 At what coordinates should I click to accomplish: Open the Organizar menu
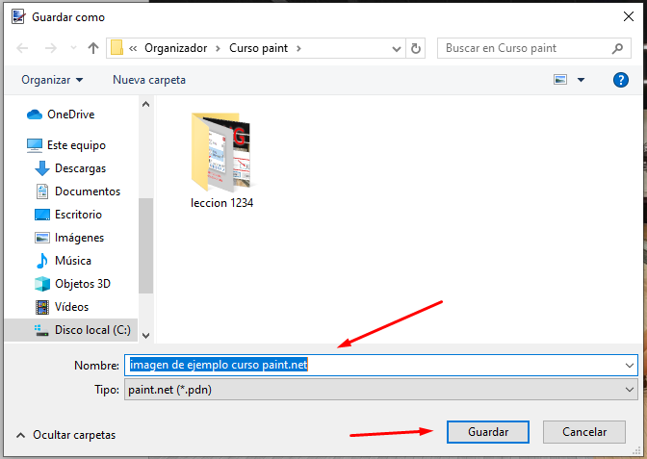point(52,80)
